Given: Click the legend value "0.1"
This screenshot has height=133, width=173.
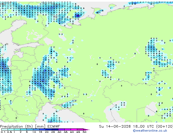Looking at the screenshot, I should tap(3, 132).
